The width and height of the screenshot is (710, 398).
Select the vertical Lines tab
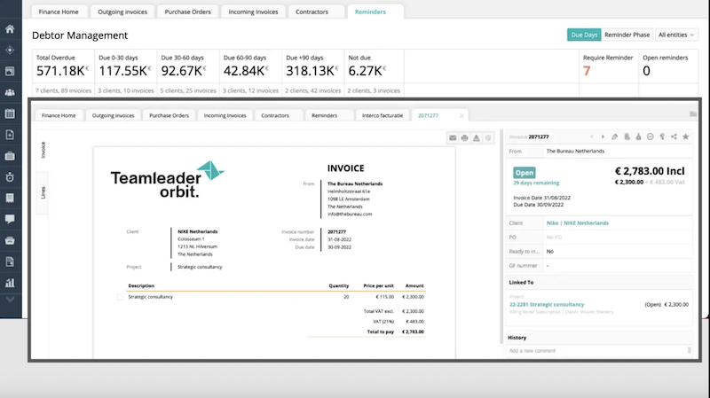click(x=43, y=194)
